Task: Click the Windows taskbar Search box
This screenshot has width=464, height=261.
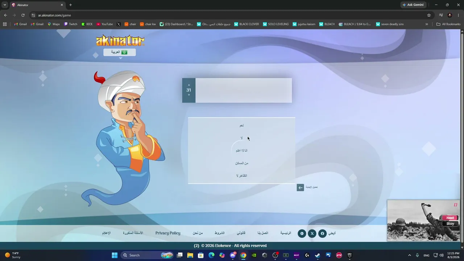Action: tap(147, 255)
